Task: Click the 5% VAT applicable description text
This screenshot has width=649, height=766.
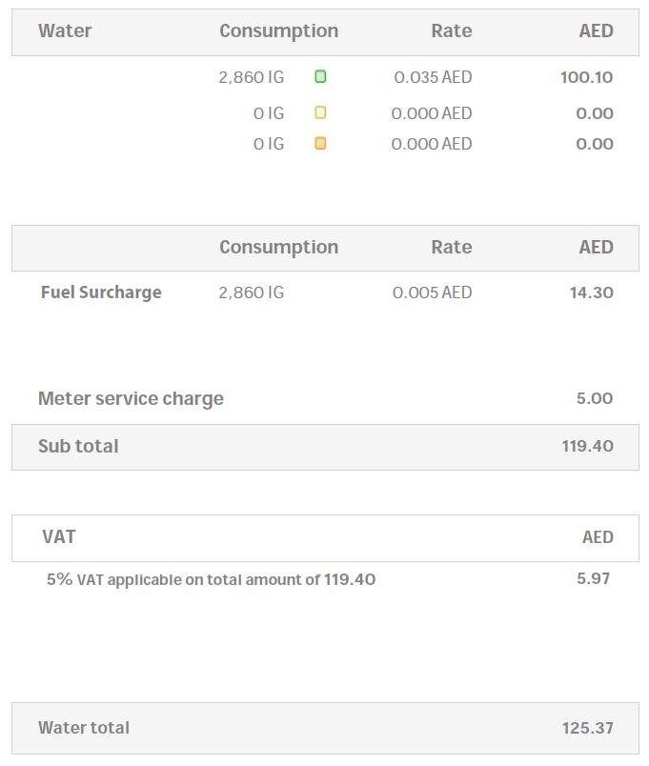Action: click(x=211, y=579)
